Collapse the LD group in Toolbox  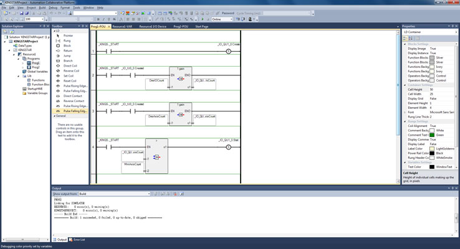[55, 31]
